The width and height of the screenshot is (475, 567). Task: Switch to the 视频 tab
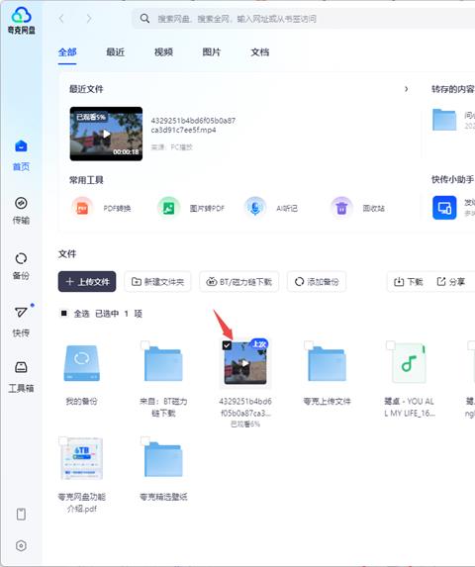click(163, 52)
